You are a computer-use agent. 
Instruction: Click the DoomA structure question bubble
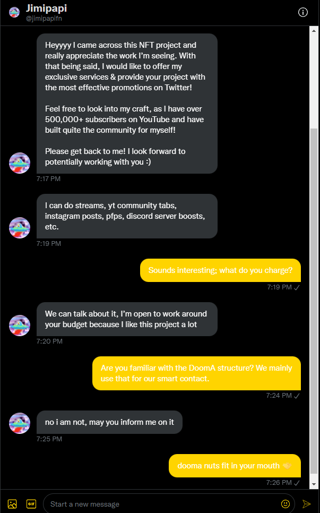pyautogui.click(x=196, y=373)
